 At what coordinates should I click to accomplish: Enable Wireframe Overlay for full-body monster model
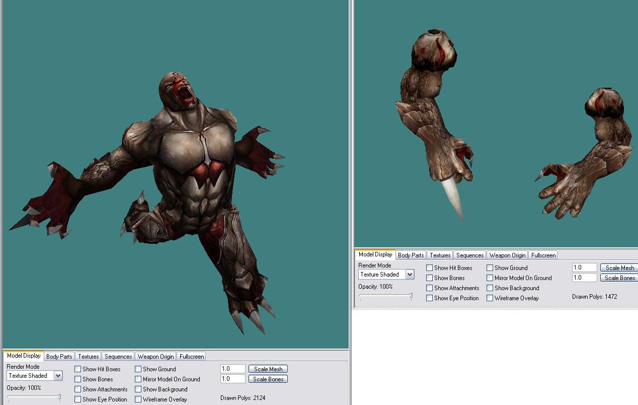tap(138, 399)
